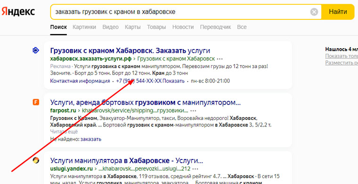Click the uslugi.yandex.ru domain link
The width and height of the screenshot is (358, 184).
(x=72, y=169)
